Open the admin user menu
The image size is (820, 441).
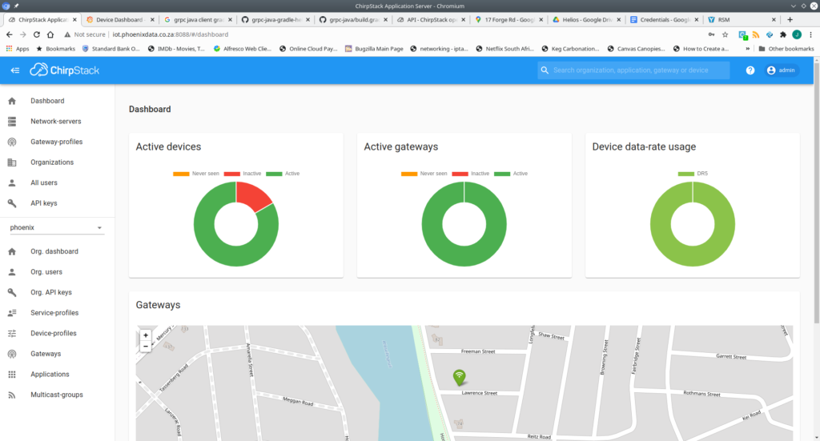pyautogui.click(x=782, y=70)
